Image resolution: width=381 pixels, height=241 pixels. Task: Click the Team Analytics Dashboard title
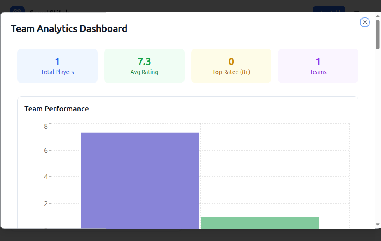pyautogui.click(x=69, y=28)
